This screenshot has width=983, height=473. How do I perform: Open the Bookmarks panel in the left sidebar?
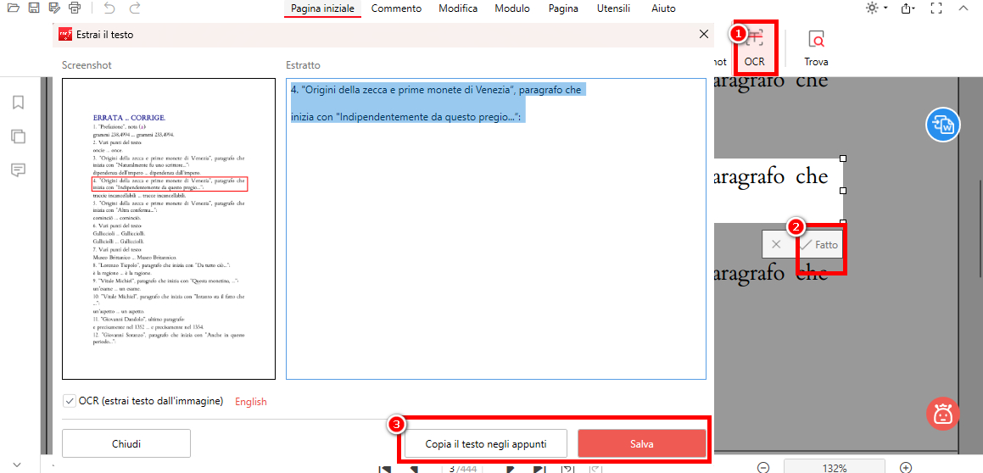(18, 102)
